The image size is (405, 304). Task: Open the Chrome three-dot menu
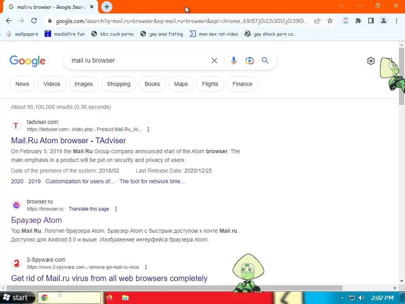[396, 21]
